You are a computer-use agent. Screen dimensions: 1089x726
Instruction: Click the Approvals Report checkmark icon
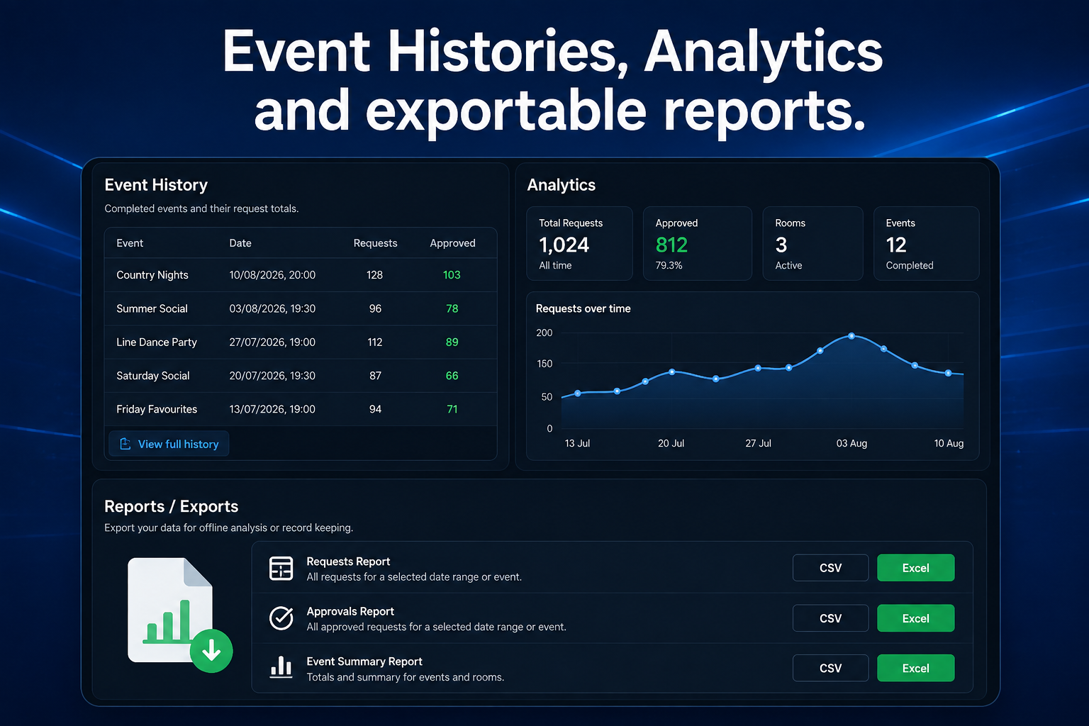pos(281,618)
